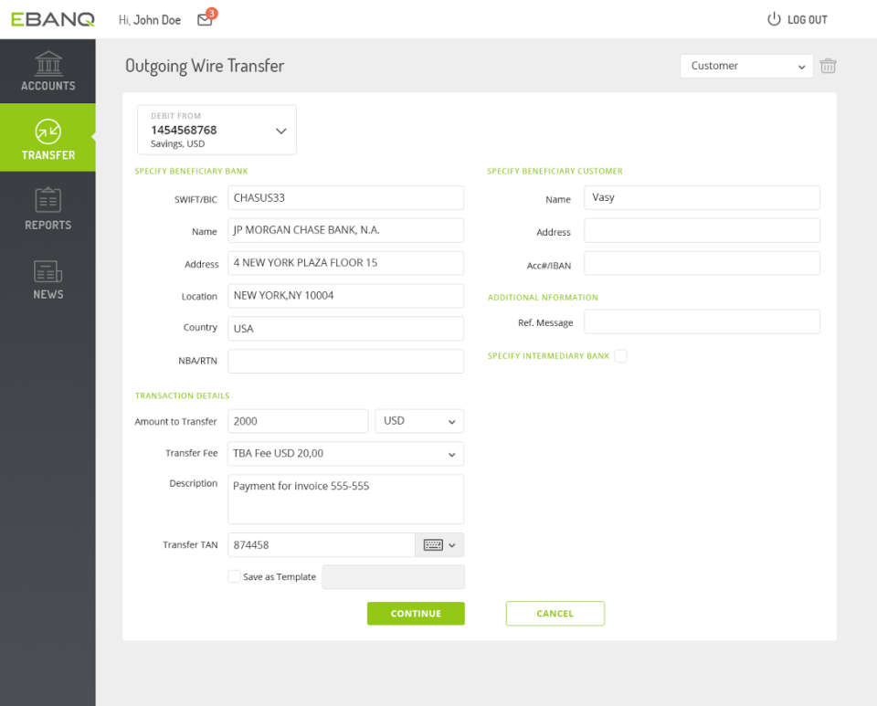877x706 pixels.
Task: Click the template name field beside Save as Template
Action: coord(393,577)
